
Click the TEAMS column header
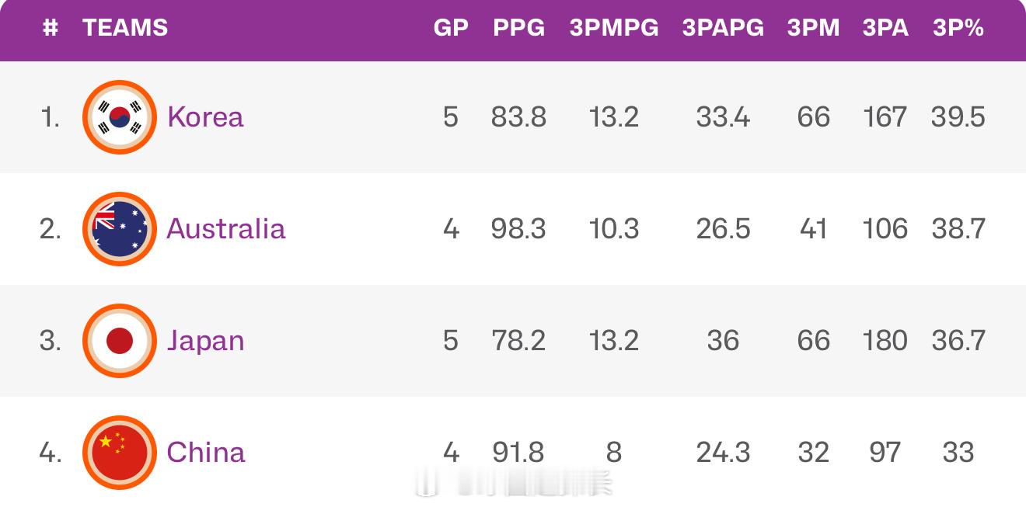pos(125,28)
